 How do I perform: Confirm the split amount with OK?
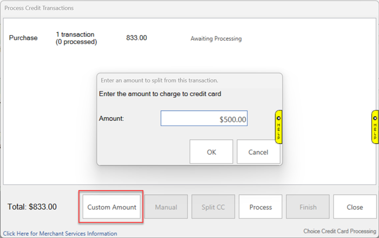(211, 152)
